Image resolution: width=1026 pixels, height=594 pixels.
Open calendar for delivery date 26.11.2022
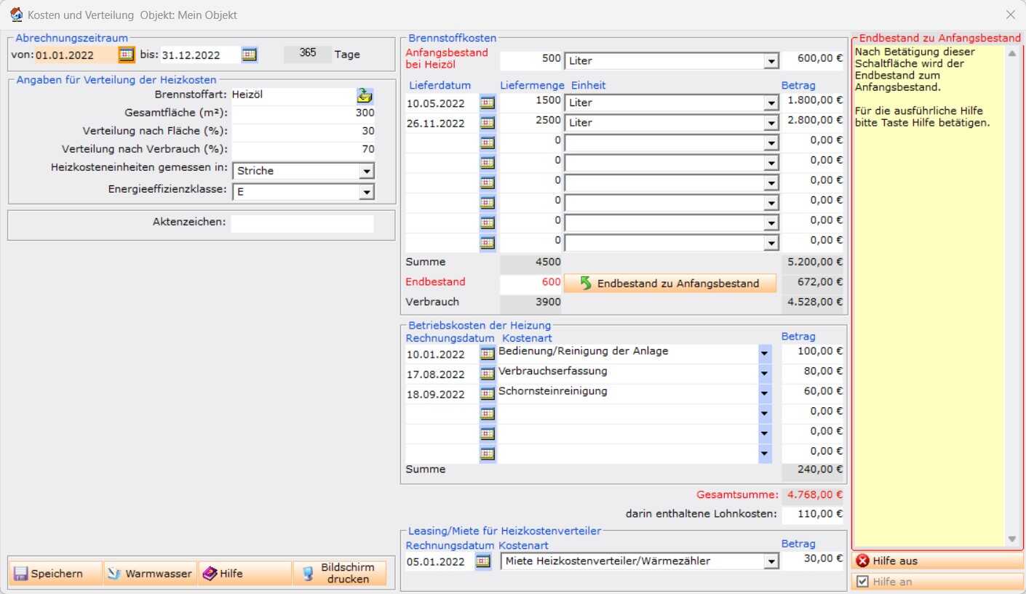[488, 123]
